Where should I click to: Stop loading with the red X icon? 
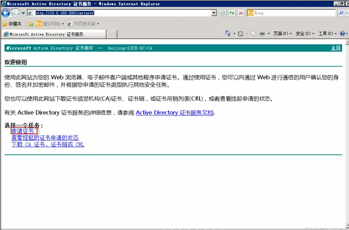pyautogui.click(x=241, y=13)
